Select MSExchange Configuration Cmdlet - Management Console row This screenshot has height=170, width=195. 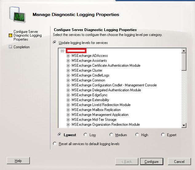click(114, 85)
